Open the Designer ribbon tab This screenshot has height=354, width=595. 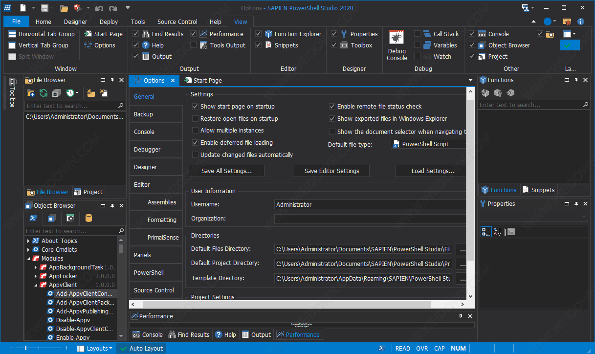[75, 22]
